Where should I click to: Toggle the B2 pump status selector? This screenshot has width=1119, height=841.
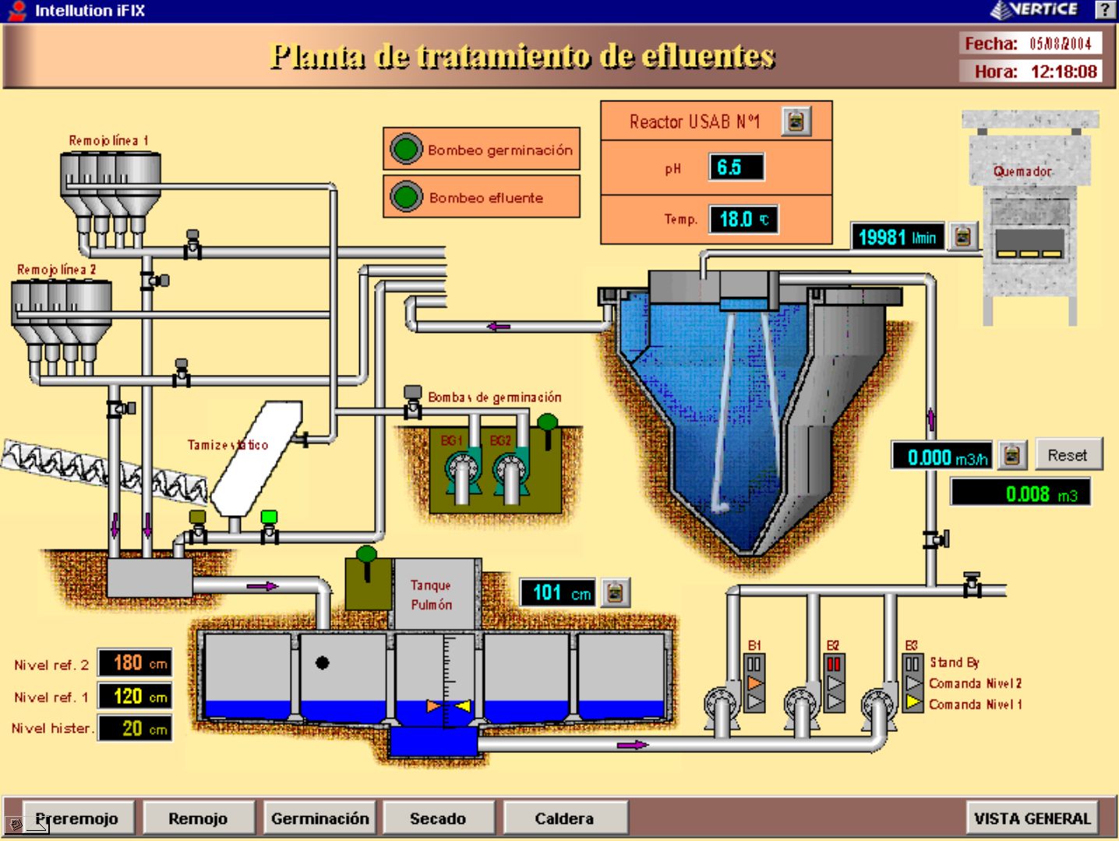[834, 684]
